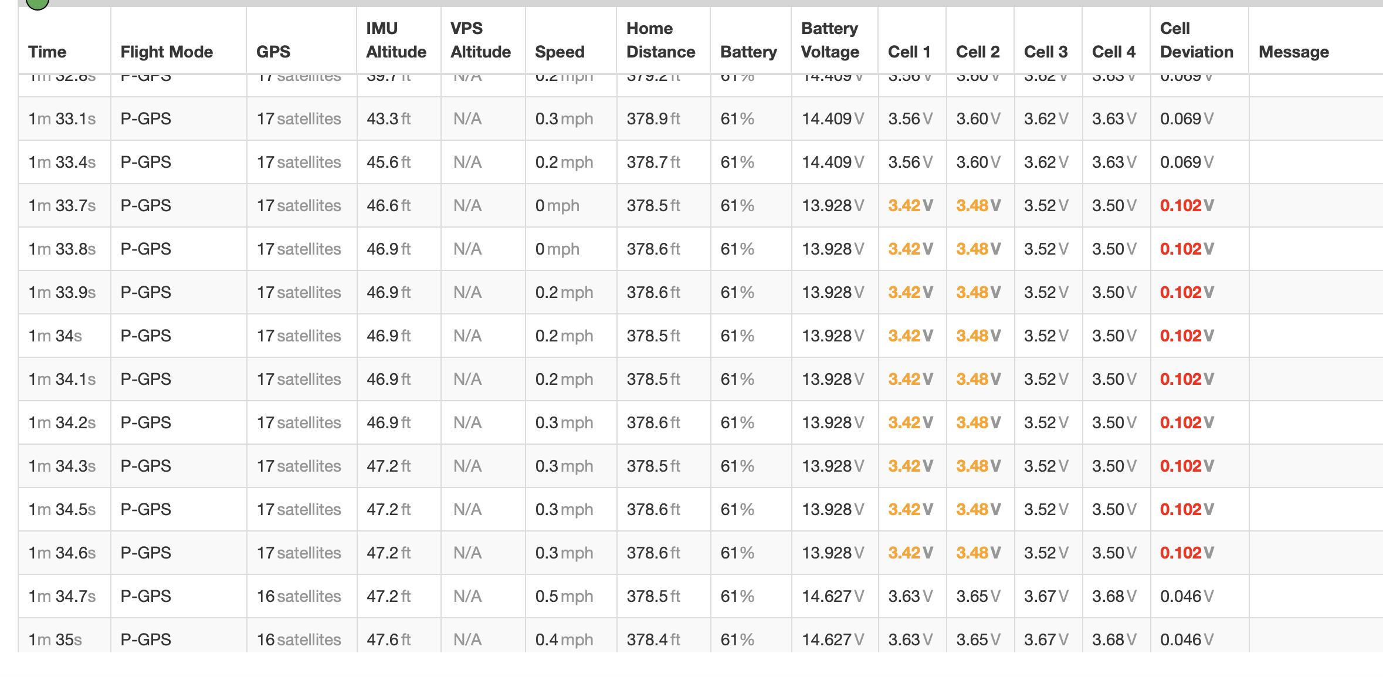Click the green circle icon at top left
Image resolution: width=1383 pixels, height=677 pixels.
[37, 3]
